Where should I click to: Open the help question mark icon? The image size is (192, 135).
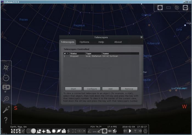point(6,120)
